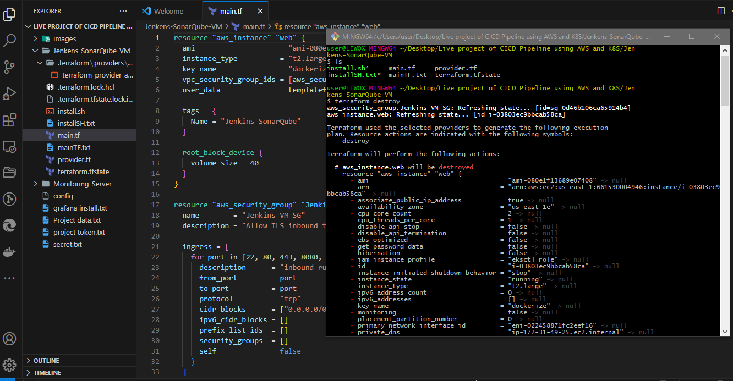This screenshot has width=733, height=381.
Task: Open the Docker view in activity bar
Action: pos(9,252)
